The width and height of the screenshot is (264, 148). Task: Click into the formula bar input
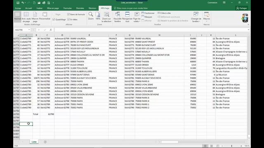(151, 30)
